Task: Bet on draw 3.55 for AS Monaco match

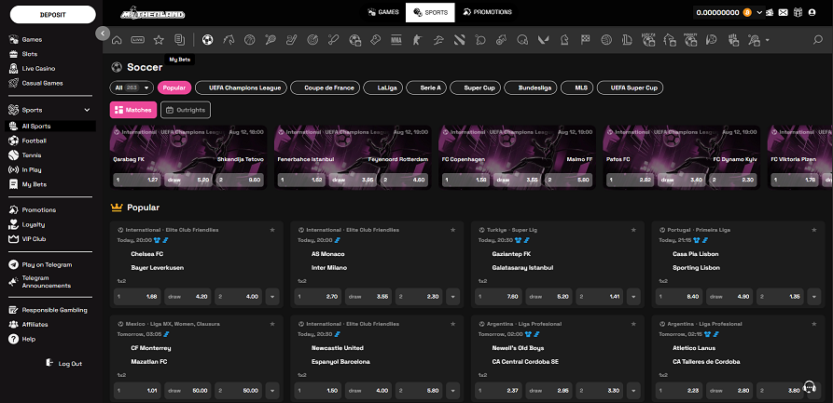Action: (x=369, y=297)
